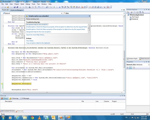Click the Cut toolbar icon
The width and height of the screenshot is (150, 120).
(x=21, y=7)
